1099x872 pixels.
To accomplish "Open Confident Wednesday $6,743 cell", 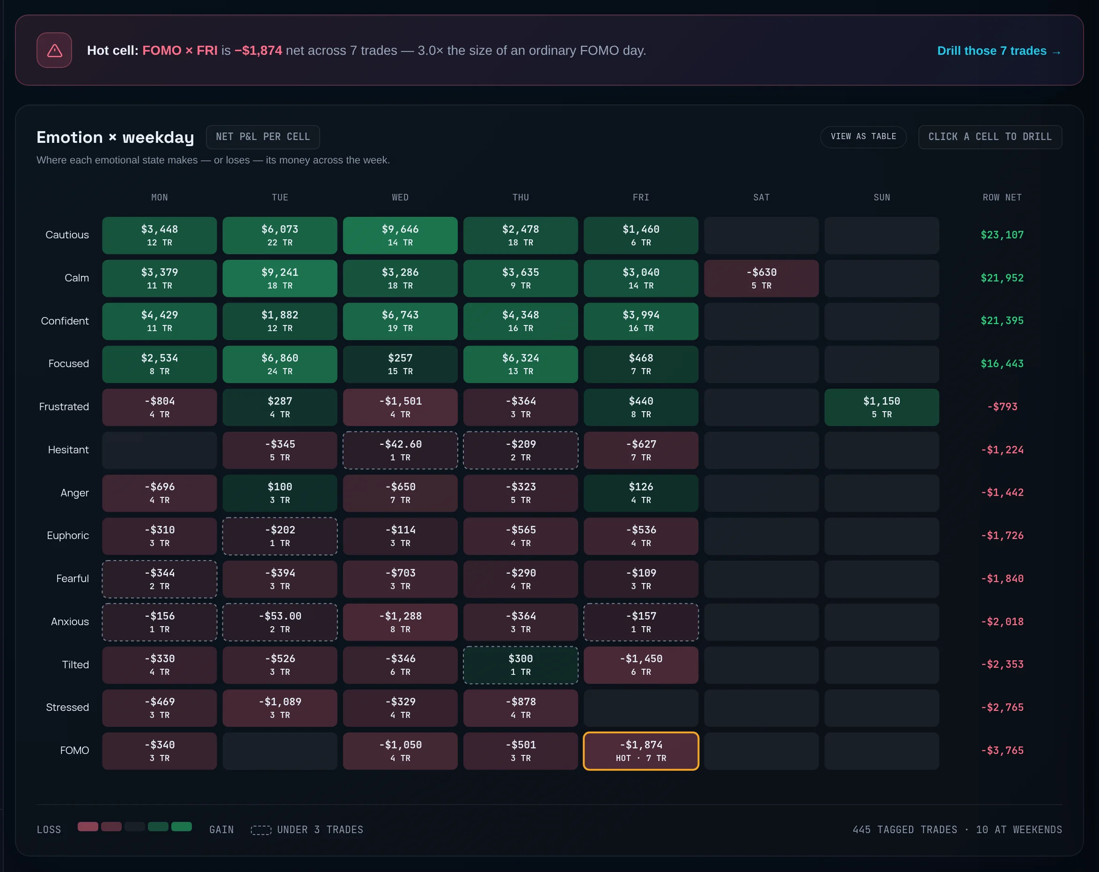I will (400, 321).
